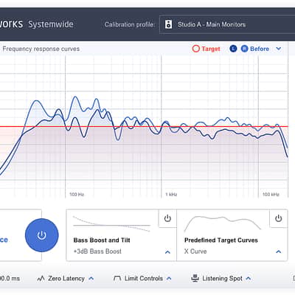
Task: Click the Bass Boost and Tilt curve thumbnail
Action: click(111, 224)
